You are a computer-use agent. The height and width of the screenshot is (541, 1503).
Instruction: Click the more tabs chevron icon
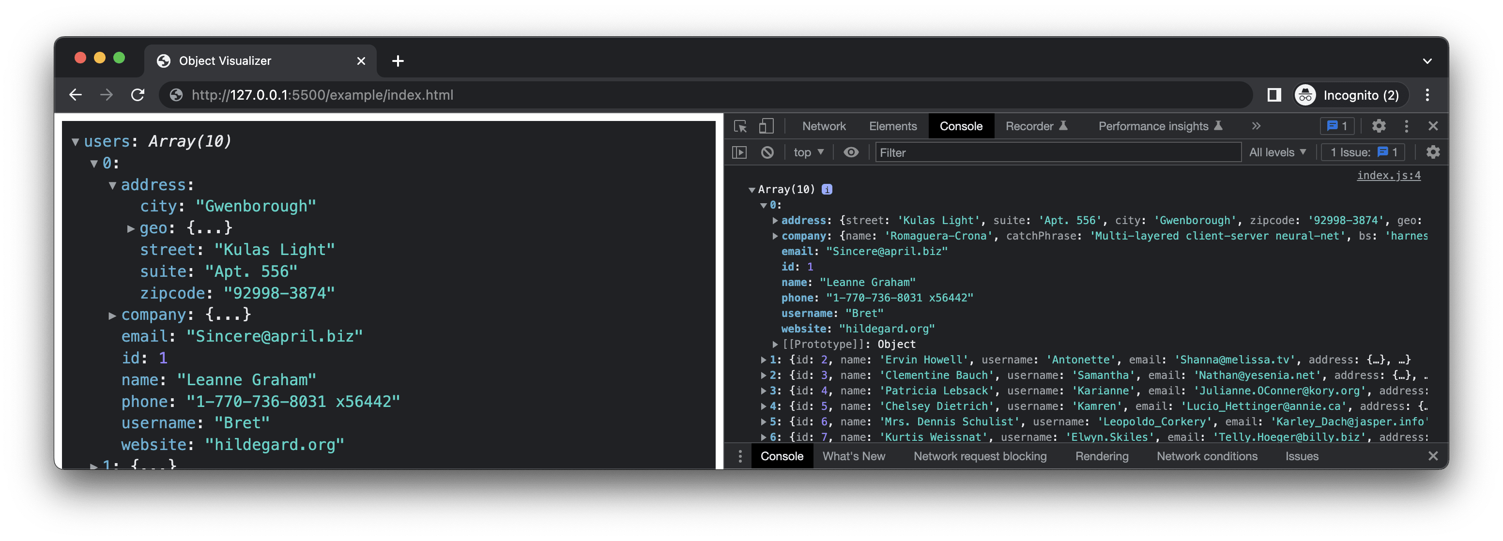[1256, 125]
